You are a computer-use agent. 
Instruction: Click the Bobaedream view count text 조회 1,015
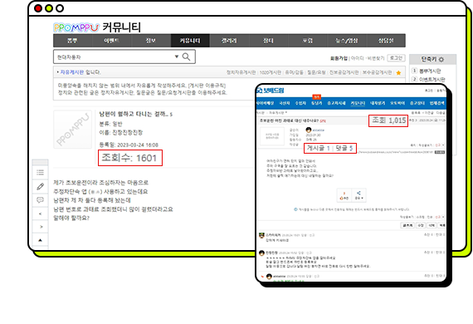click(x=389, y=120)
